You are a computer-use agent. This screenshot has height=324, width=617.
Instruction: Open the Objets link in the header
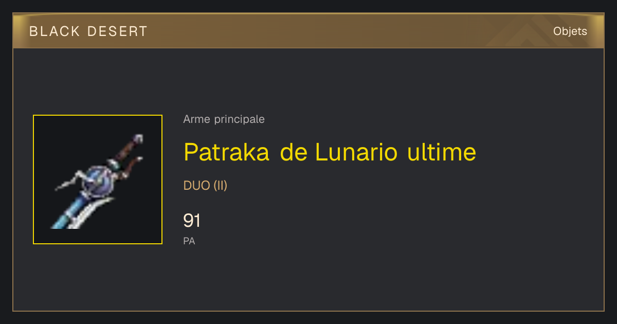click(570, 31)
